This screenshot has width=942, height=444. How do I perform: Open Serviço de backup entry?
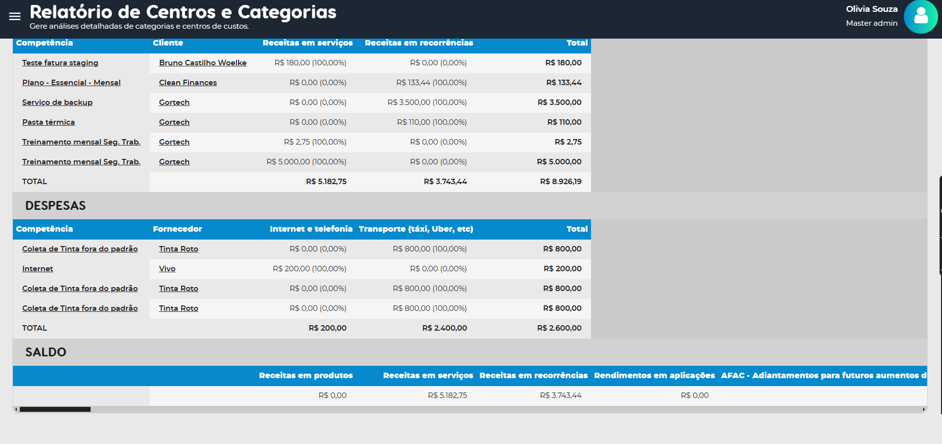(57, 102)
